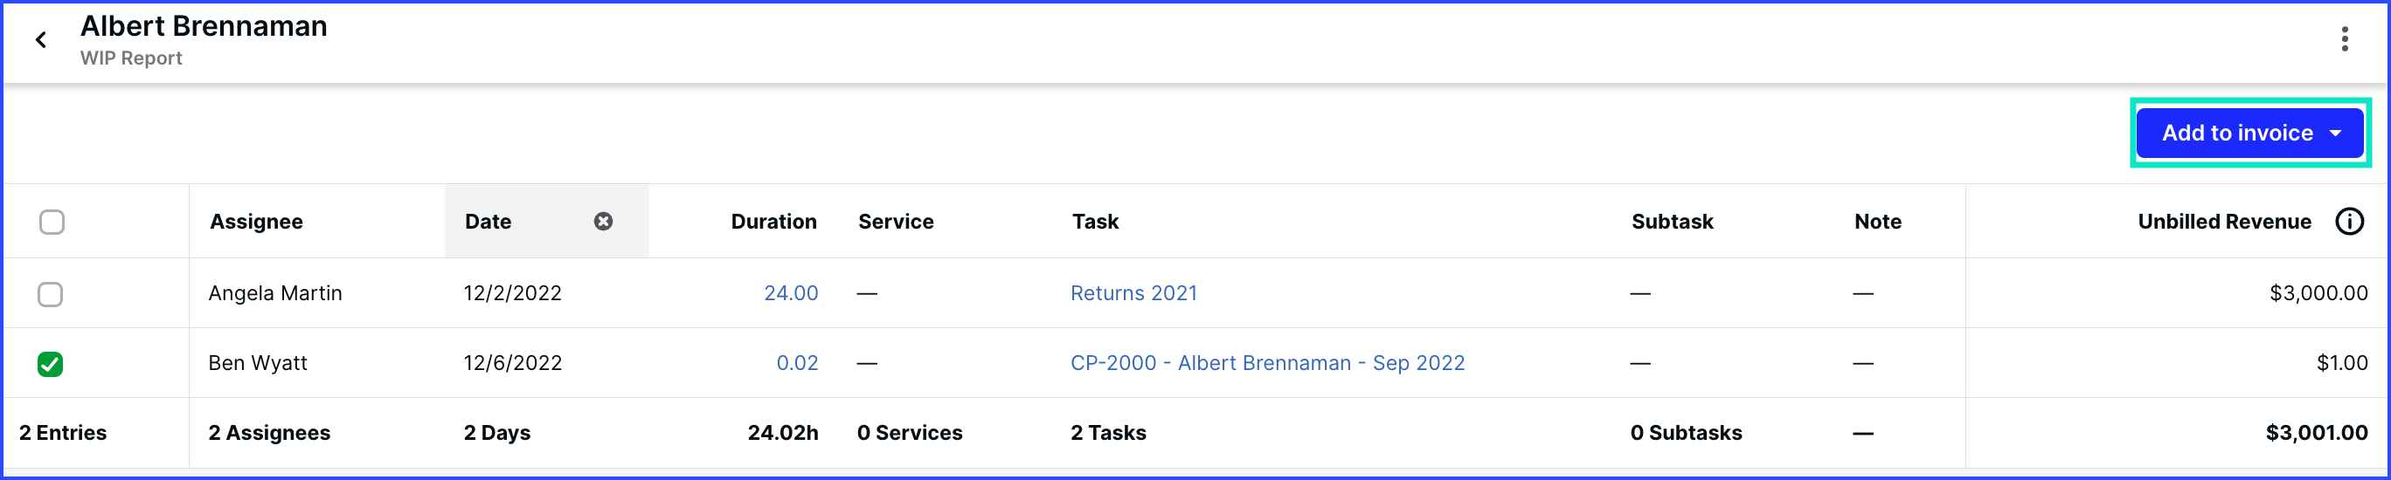Viewport: 2391px width, 480px height.
Task: Open the 0.02 duration entry link
Action: point(797,363)
